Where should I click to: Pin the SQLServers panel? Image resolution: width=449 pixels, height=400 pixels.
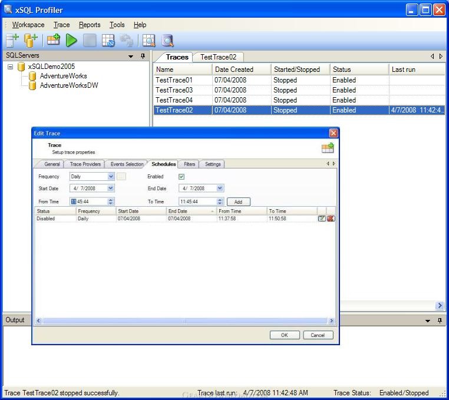(x=143, y=56)
